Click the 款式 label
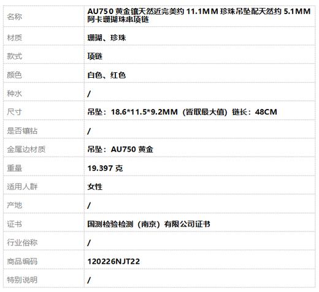 (x=14, y=56)
